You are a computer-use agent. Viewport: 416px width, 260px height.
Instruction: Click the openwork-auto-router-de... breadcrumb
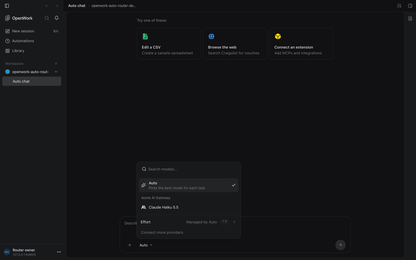click(x=114, y=6)
